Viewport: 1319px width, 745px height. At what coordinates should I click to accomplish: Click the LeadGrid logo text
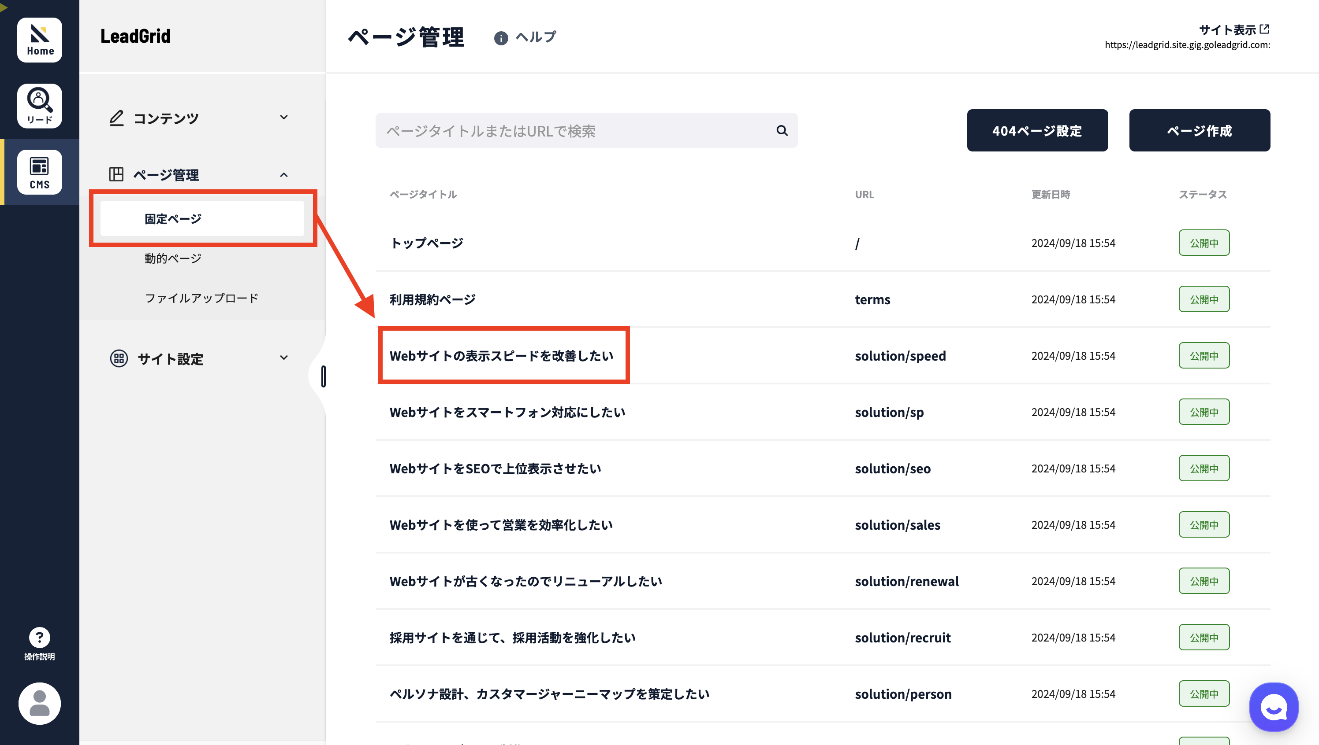click(135, 36)
